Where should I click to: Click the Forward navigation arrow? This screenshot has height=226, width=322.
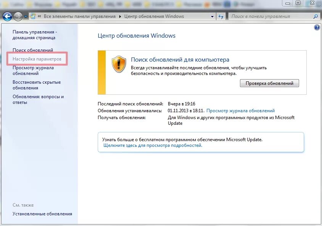[x=18, y=16]
